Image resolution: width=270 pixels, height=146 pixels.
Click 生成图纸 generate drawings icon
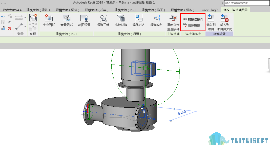tap(49, 20)
